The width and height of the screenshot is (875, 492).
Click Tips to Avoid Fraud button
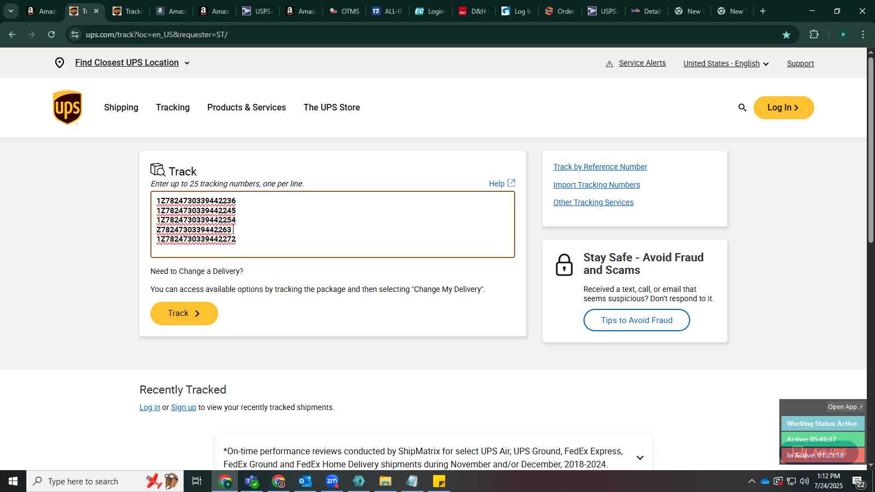pos(637,320)
